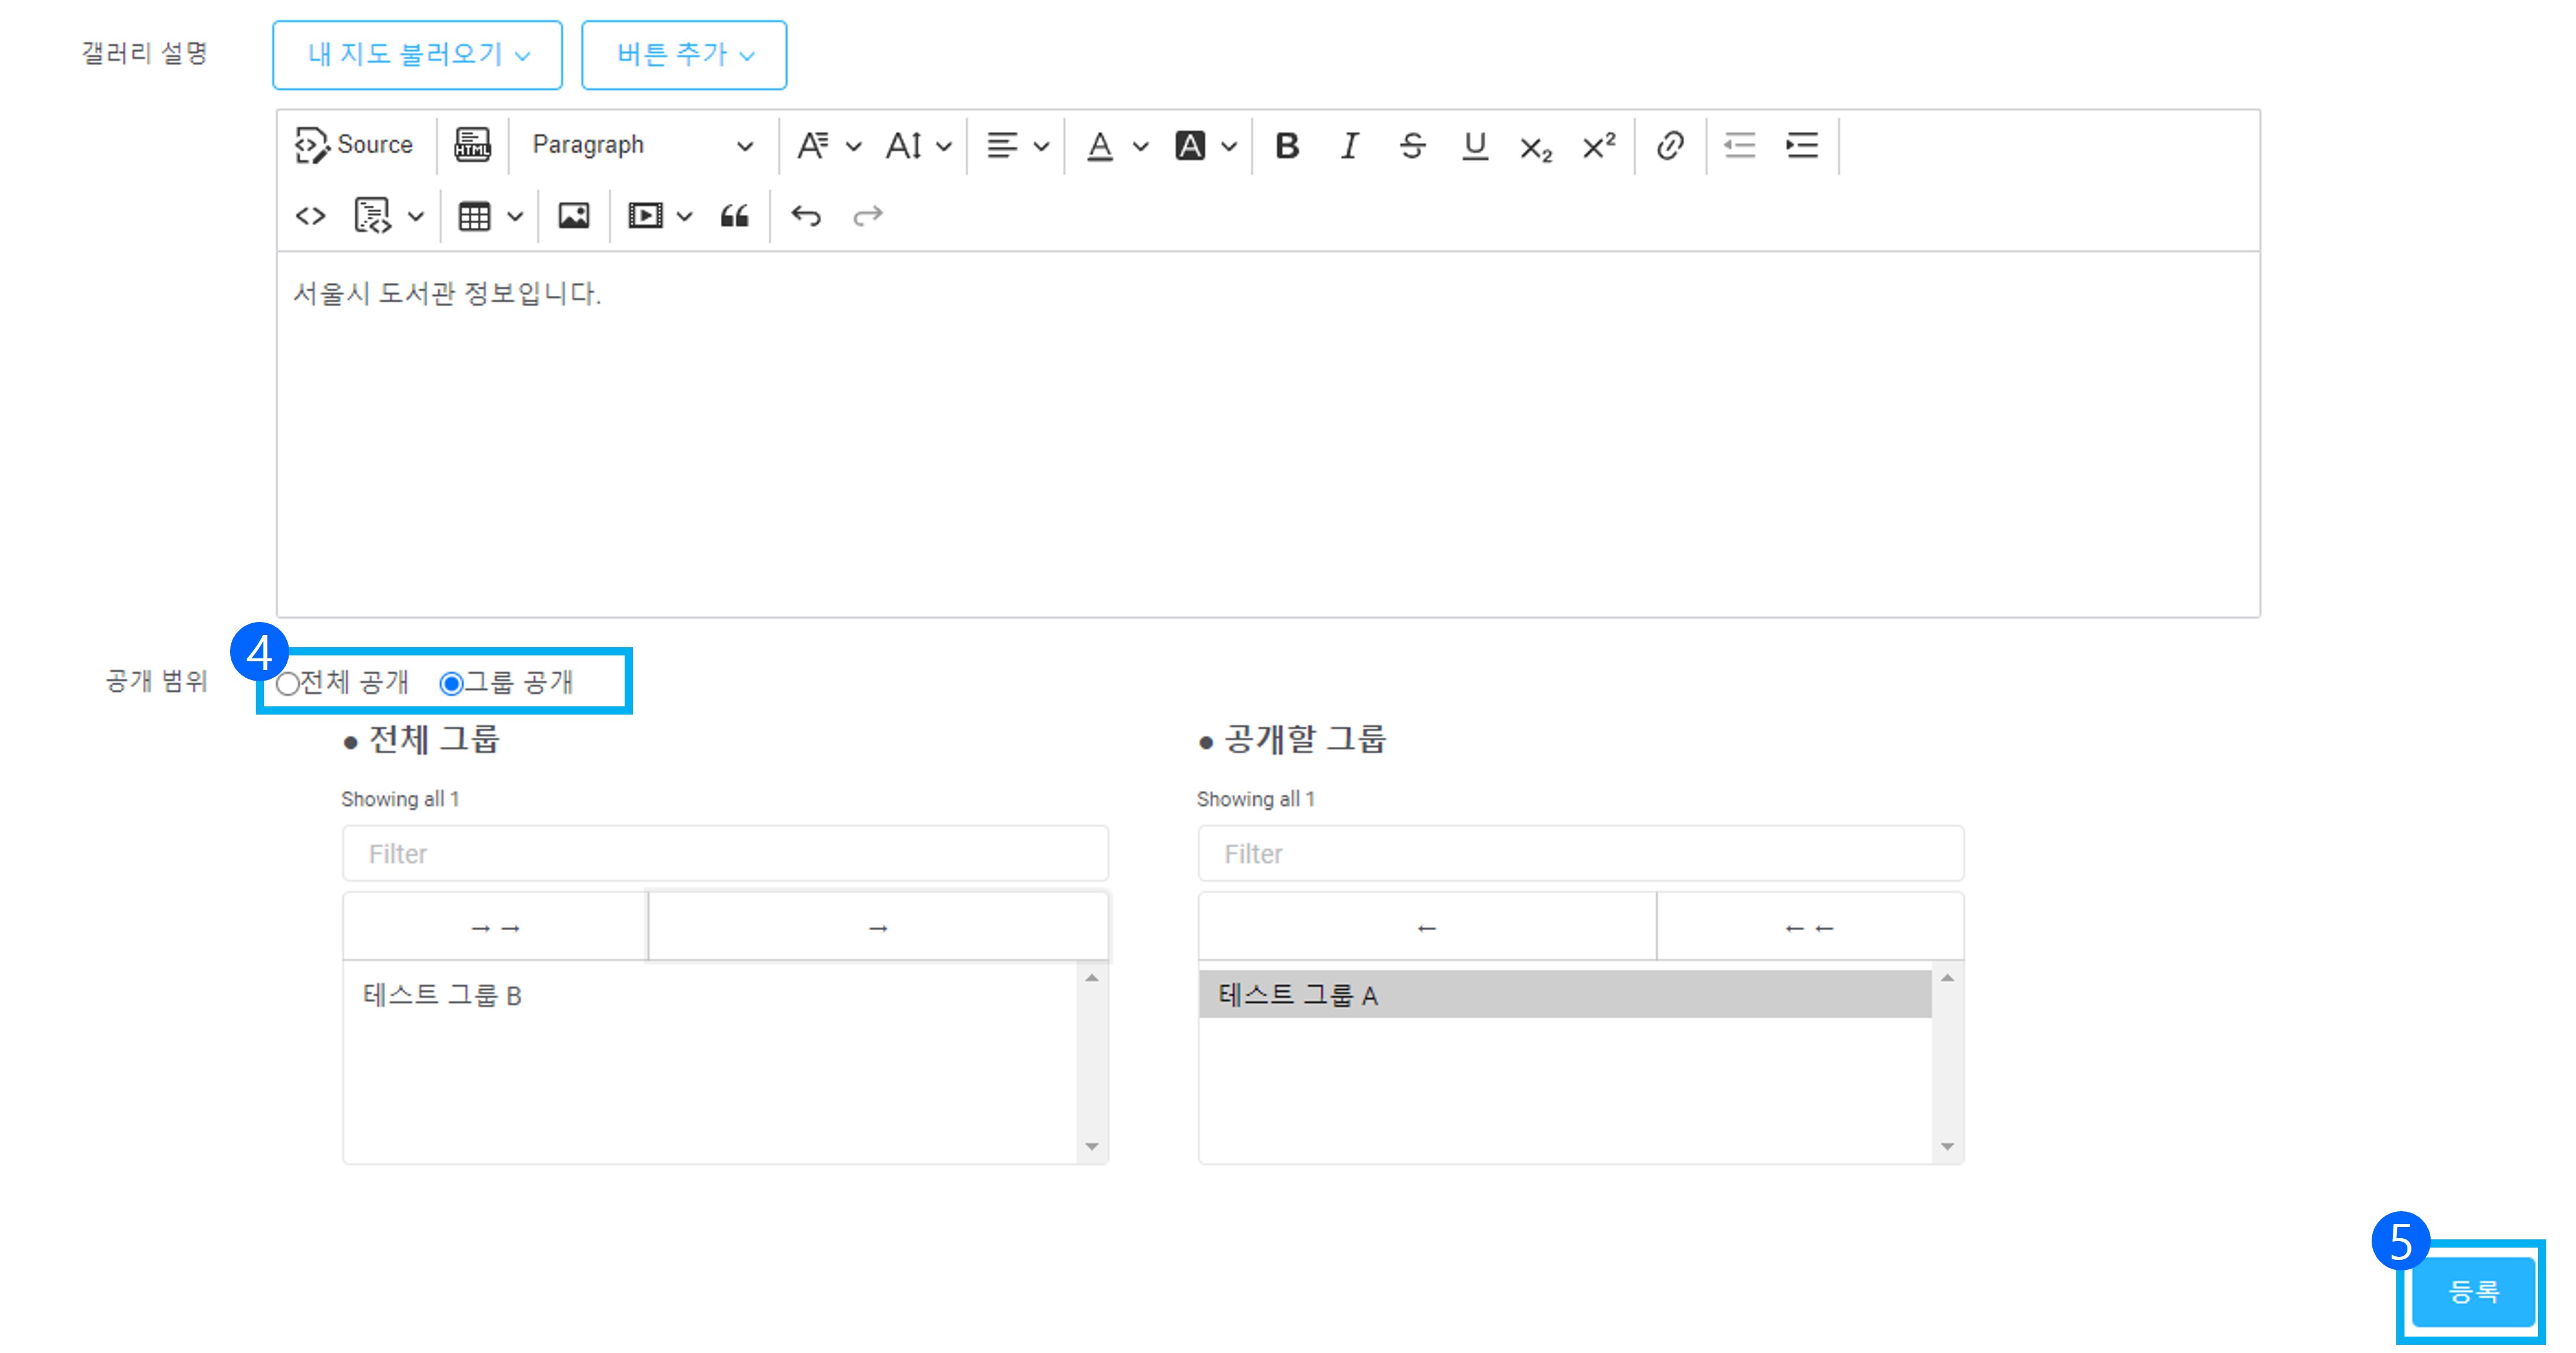Screen dimensions: 2576x1353
Task: Switch editor to Source mode
Action: [354, 145]
